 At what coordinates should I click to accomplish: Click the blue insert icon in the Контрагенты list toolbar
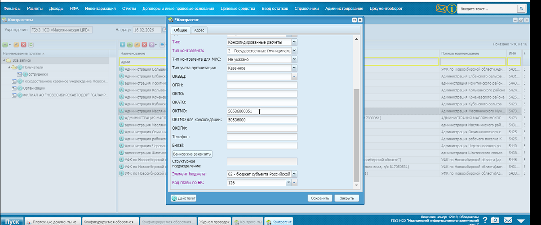[122, 45]
